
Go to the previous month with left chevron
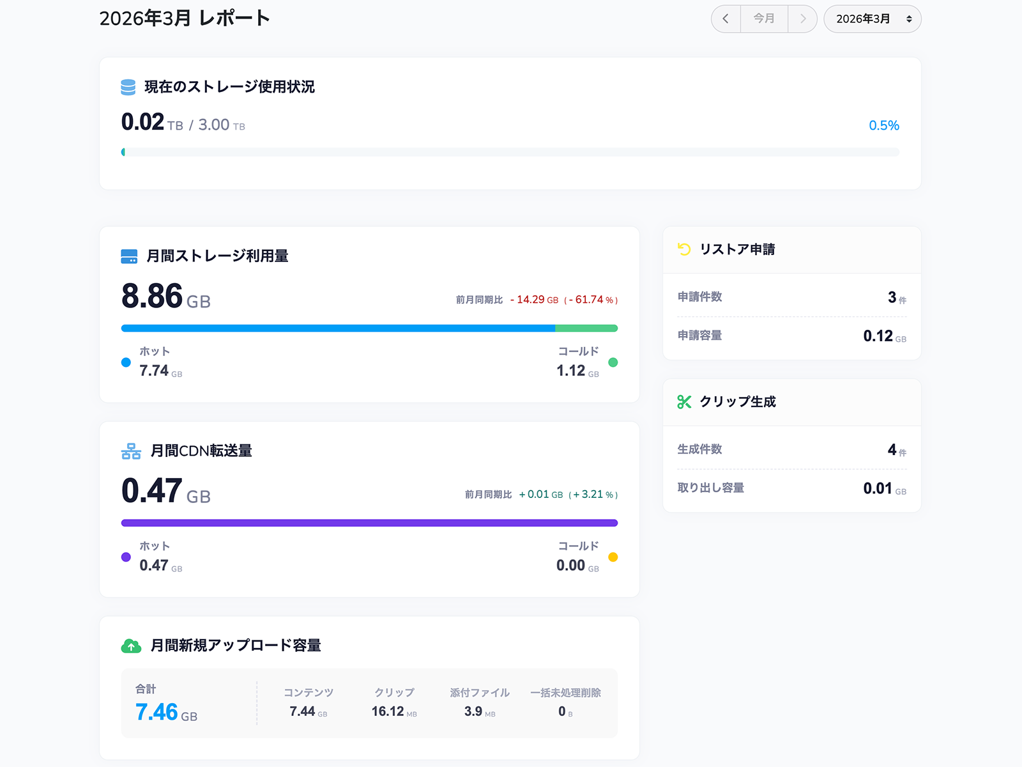pyautogui.click(x=726, y=19)
